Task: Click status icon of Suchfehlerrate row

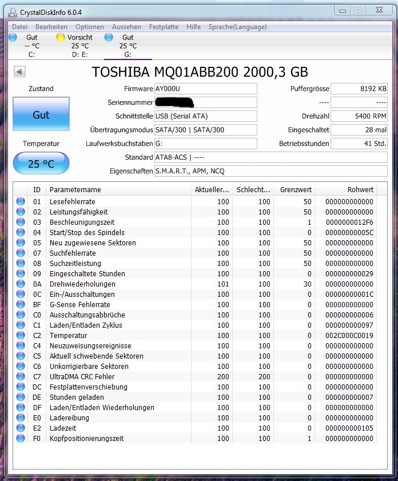Action: click(21, 253)
